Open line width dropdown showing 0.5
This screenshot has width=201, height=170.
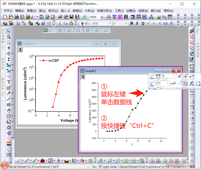(167, 83)
